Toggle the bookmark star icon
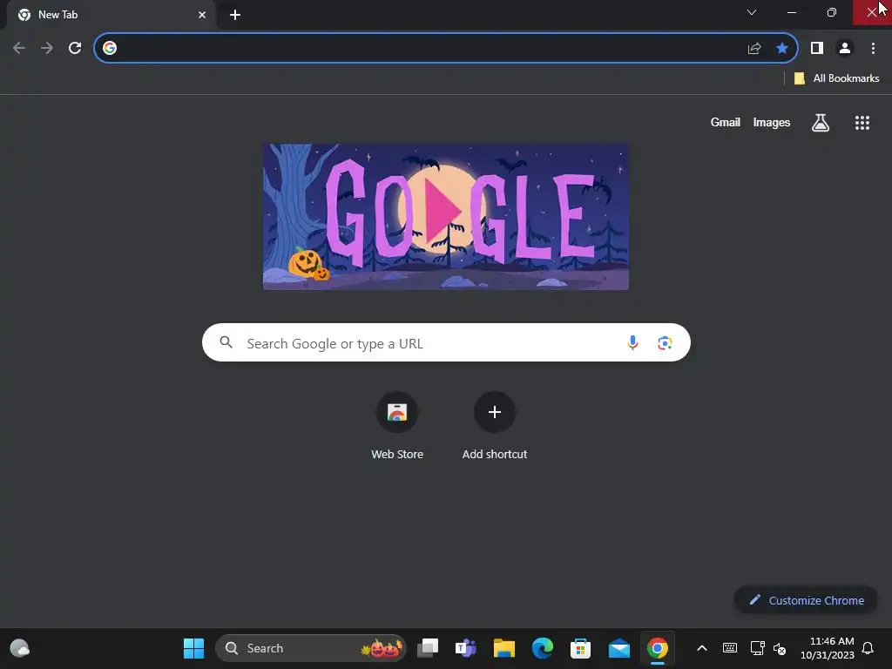The width and height of the screenshot is (892, 669). [x=782, y=49]
